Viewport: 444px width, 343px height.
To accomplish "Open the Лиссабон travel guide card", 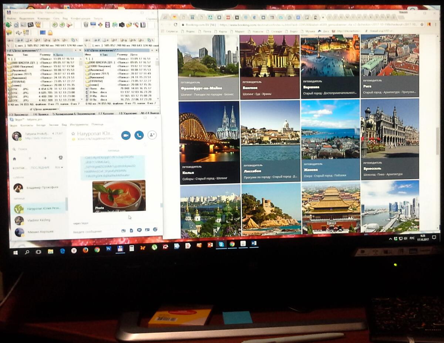I will pyautogui.click(x=270, y=141).
